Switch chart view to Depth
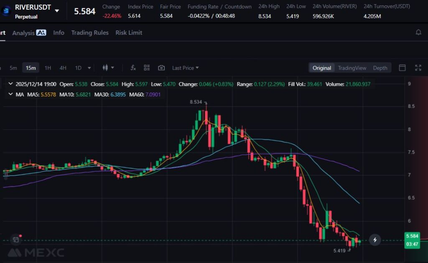 pyautogui.click(x=380, y=68)
